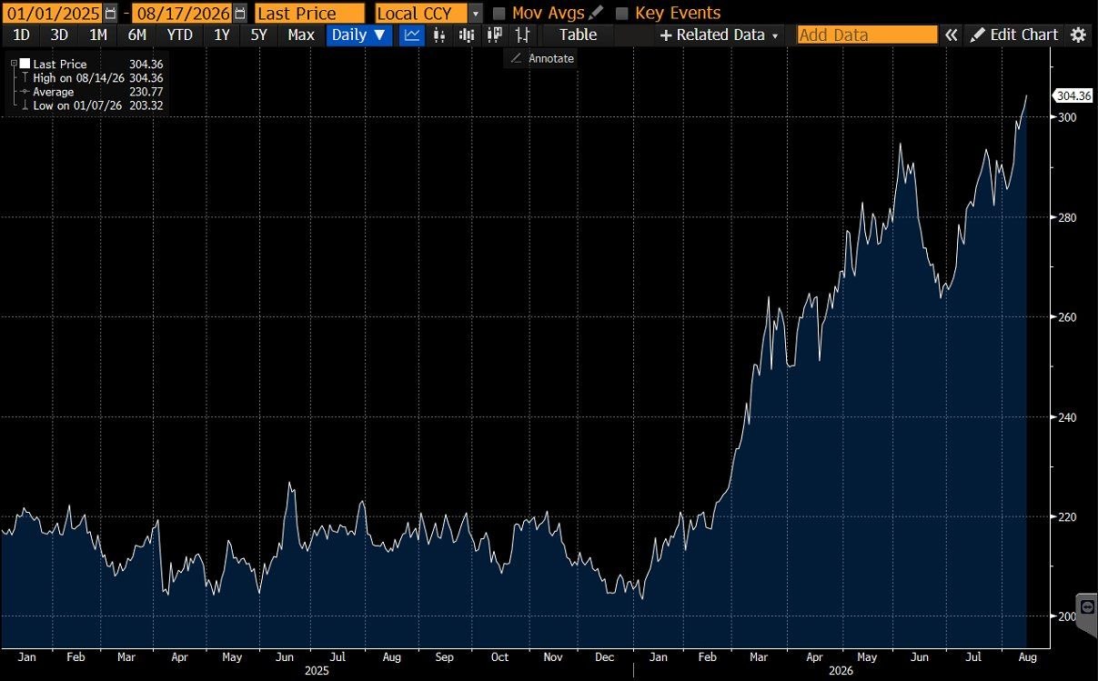The width and height of the screenshot is (1098, 681).
Task: Click the 260 y-axis label
Action: tap(1067, 317)
